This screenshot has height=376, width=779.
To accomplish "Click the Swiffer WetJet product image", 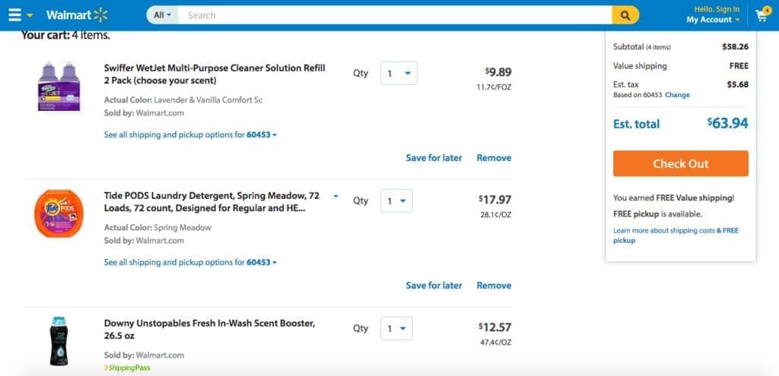I will coord(59,86).
